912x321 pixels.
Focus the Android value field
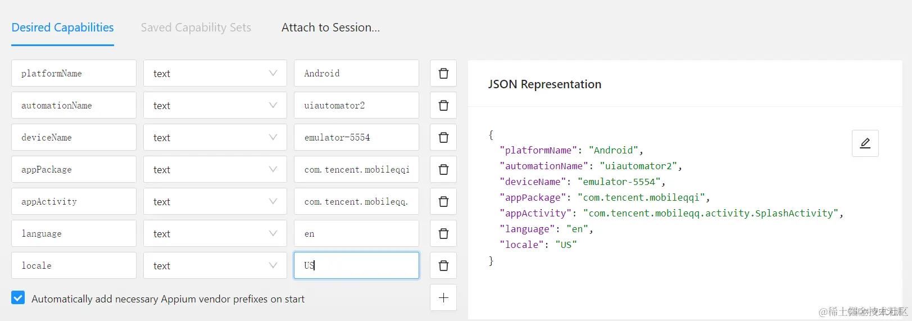point(356,73)
